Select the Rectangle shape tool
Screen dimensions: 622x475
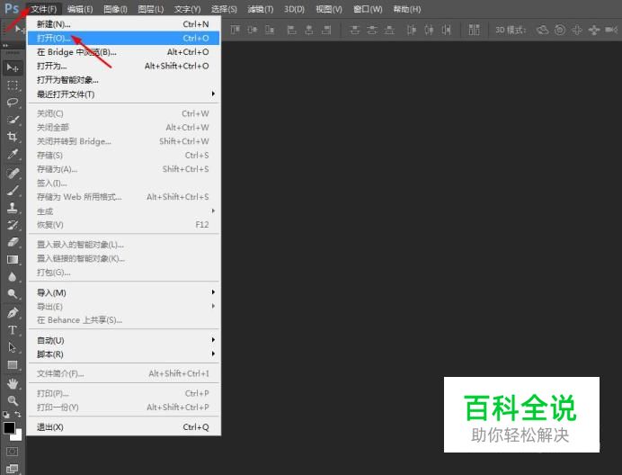pos(13,364)
